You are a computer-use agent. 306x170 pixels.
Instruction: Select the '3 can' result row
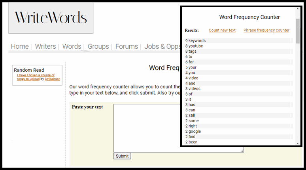(239, 110)
